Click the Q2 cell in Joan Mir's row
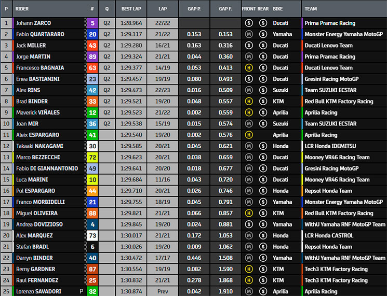The height and width of the screenshot is (296, 387). pyautogui.click(x=107, y=124)
